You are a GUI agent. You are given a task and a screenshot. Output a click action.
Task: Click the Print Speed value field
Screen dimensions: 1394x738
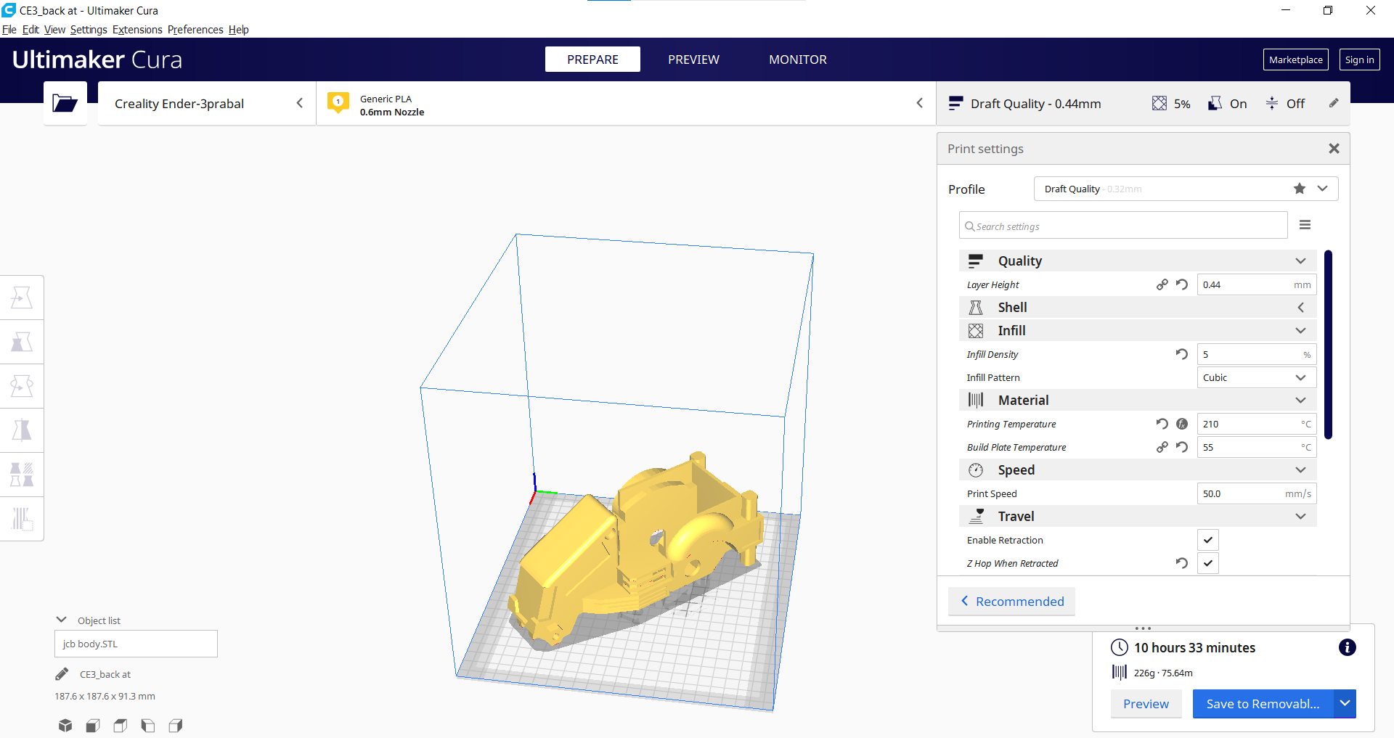tap(1257, 493)
